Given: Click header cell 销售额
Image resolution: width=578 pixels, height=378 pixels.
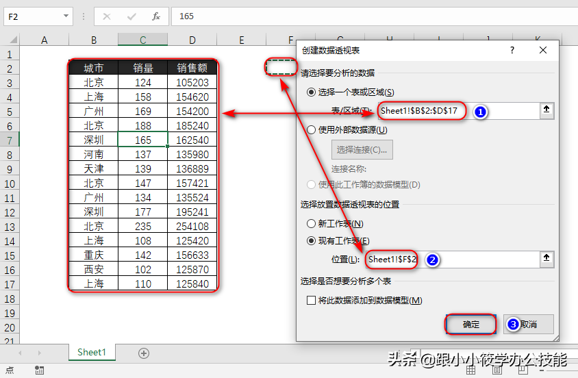Looking at the screenshot, I should [x=192, y=68].
